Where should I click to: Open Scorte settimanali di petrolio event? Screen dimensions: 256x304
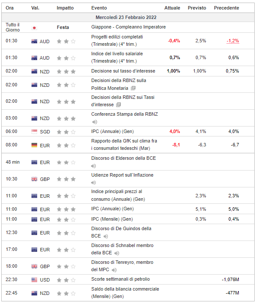point(120,279)
